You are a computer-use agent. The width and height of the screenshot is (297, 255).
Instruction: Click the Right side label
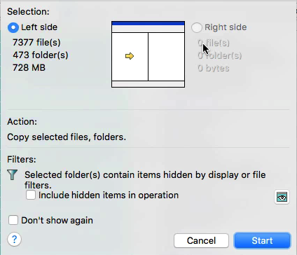pos(226,27)
